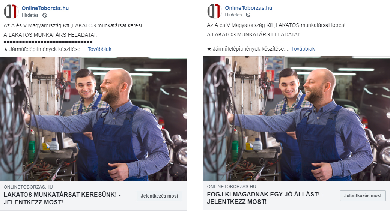This screenshot has height=211, width=390.
Task: Click the LAKATOS MUNKATÁRS FELADATAI text in left ad
Action: (50, 35)
